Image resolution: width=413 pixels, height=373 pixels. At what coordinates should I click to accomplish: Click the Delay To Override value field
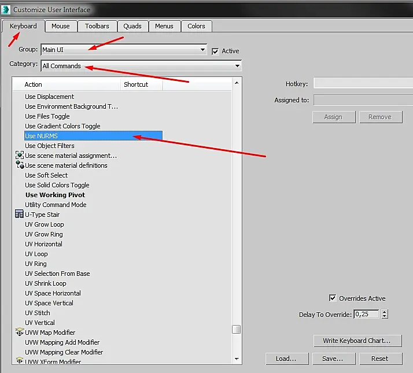366,314
